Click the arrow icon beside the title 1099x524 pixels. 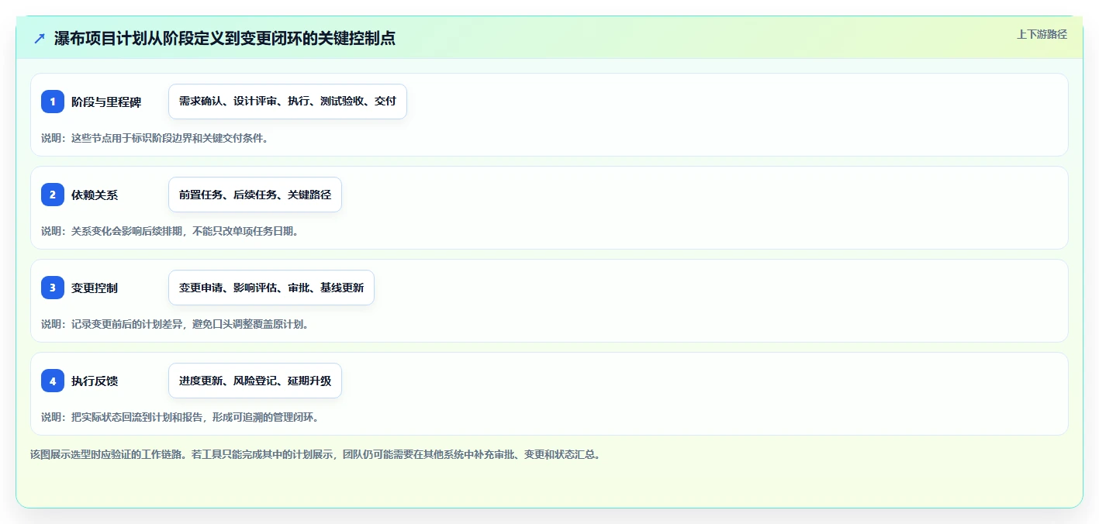tap(40, 39)
